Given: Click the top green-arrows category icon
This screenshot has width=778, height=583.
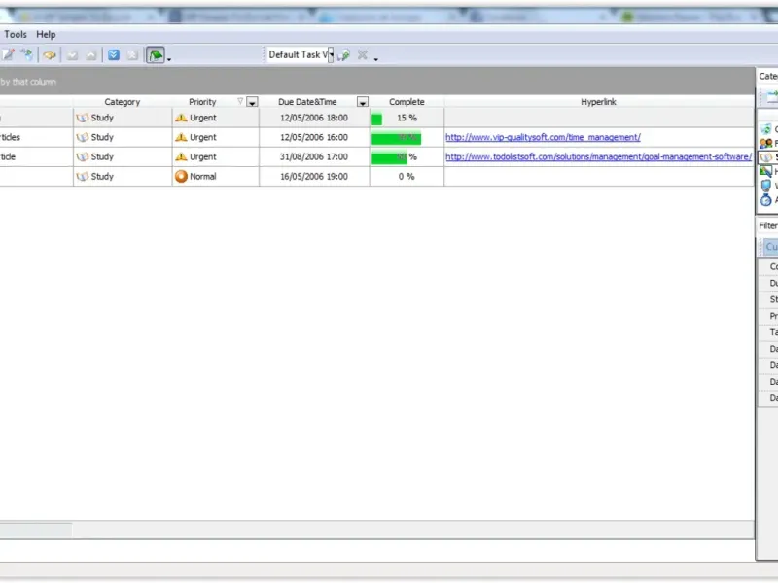Looking at the screenshot, I should pyautogui.click(x=766, y=129).
